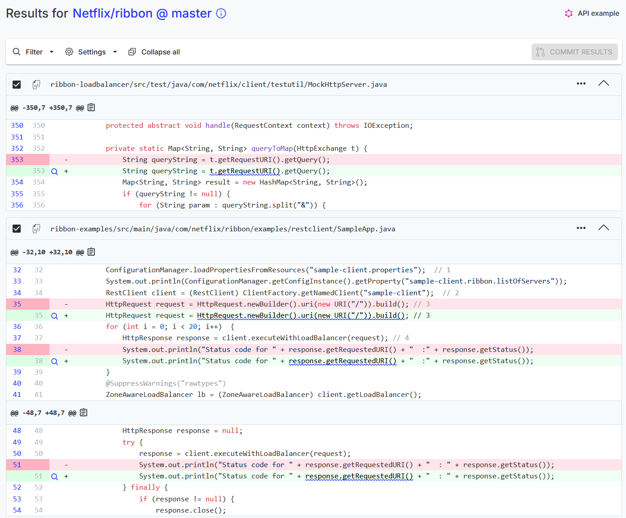Uncheck the SampleApp.java checkbox
The width and height of the screenshot is (626, 518).
pyautogui.click(x=17, y=229)
